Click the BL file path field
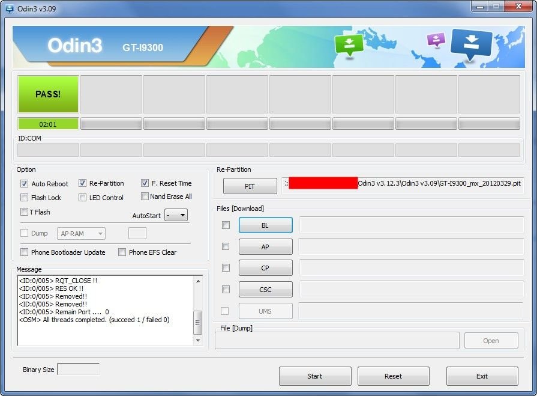The width and height of the screenshot is (537, 396). [x=412, y=225]
